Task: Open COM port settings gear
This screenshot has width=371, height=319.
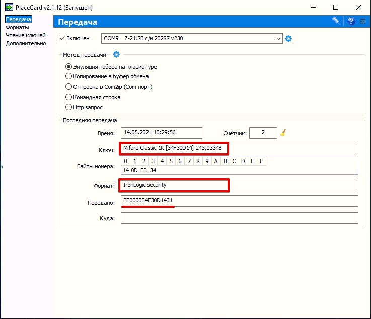Action: coord(288,39)
